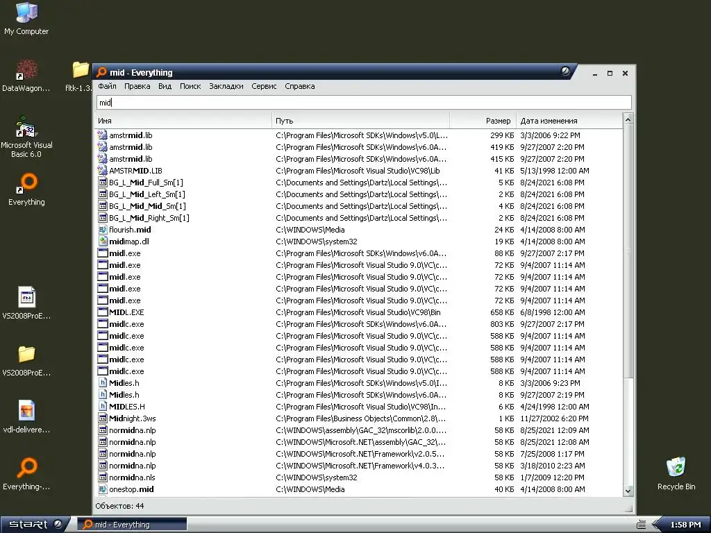The image size is (711, 533).
Task: Open the Закладки menu
Action: [226, 86]
